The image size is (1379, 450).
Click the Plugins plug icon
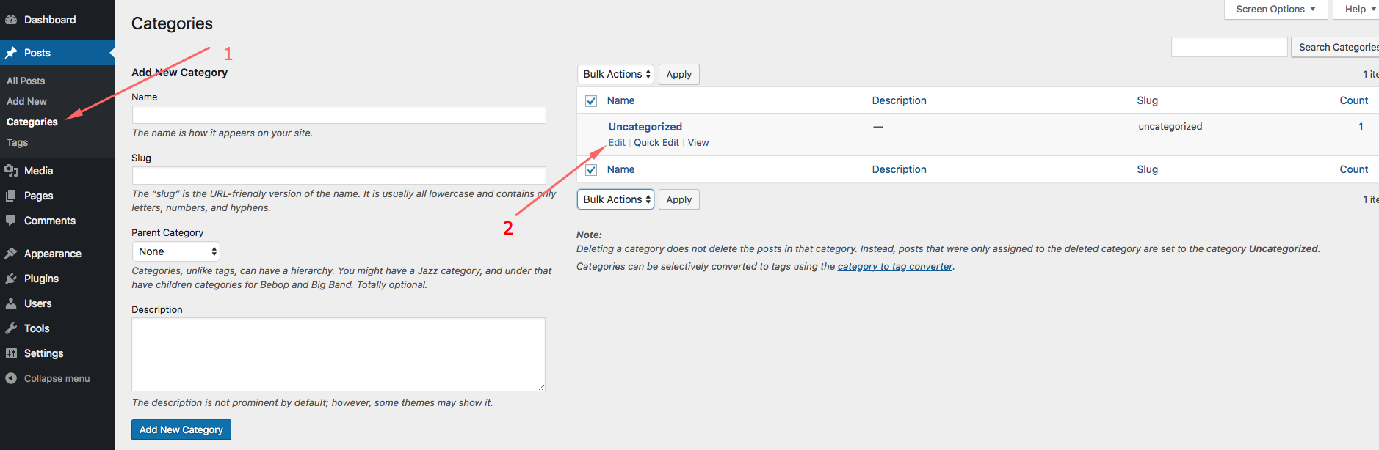point(11,279)
